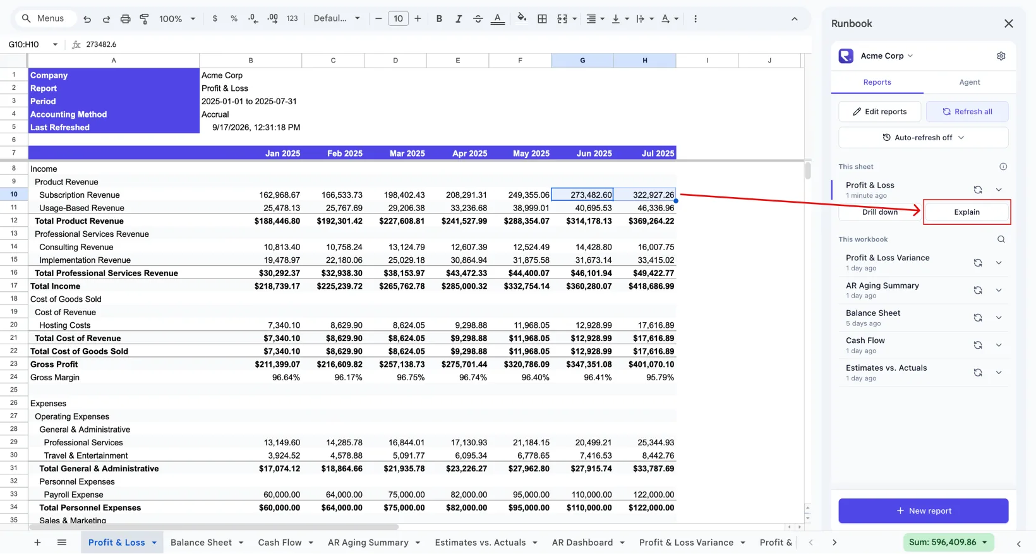Toggle italic formatting
This screenshot has height=554, width=1036.
(x=459, y=19)
